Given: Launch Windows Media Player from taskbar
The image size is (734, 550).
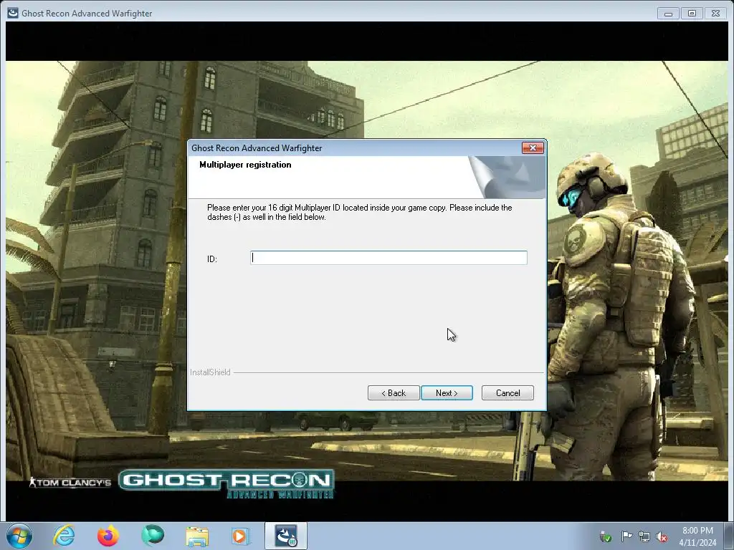Looking at the screenshot, I should click(x=241, y=536).
